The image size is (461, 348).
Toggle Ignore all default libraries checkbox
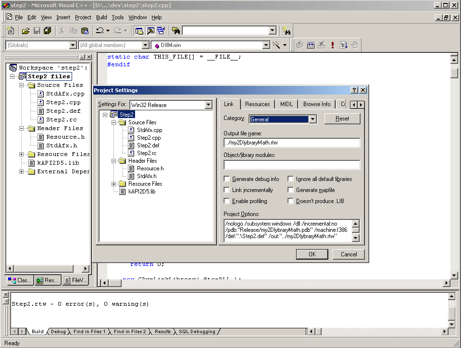290,179
